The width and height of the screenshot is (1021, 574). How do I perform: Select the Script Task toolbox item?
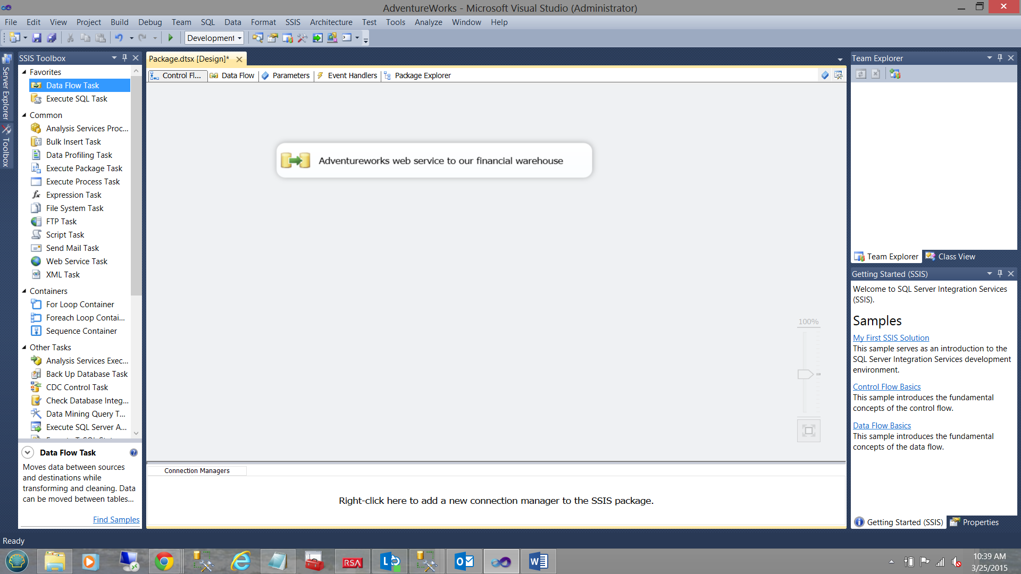[65, 235]
